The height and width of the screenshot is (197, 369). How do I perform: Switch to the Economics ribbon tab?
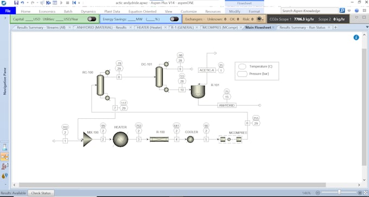[47, 11]
